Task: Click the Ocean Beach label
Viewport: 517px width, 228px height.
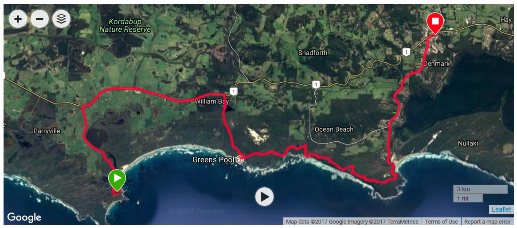Action: (x=334, y=129)
